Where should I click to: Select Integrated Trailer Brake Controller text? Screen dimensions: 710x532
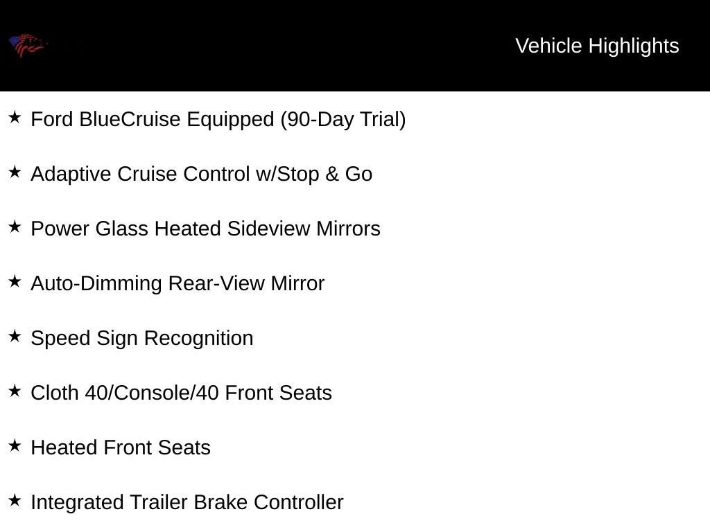coord(187,503)
